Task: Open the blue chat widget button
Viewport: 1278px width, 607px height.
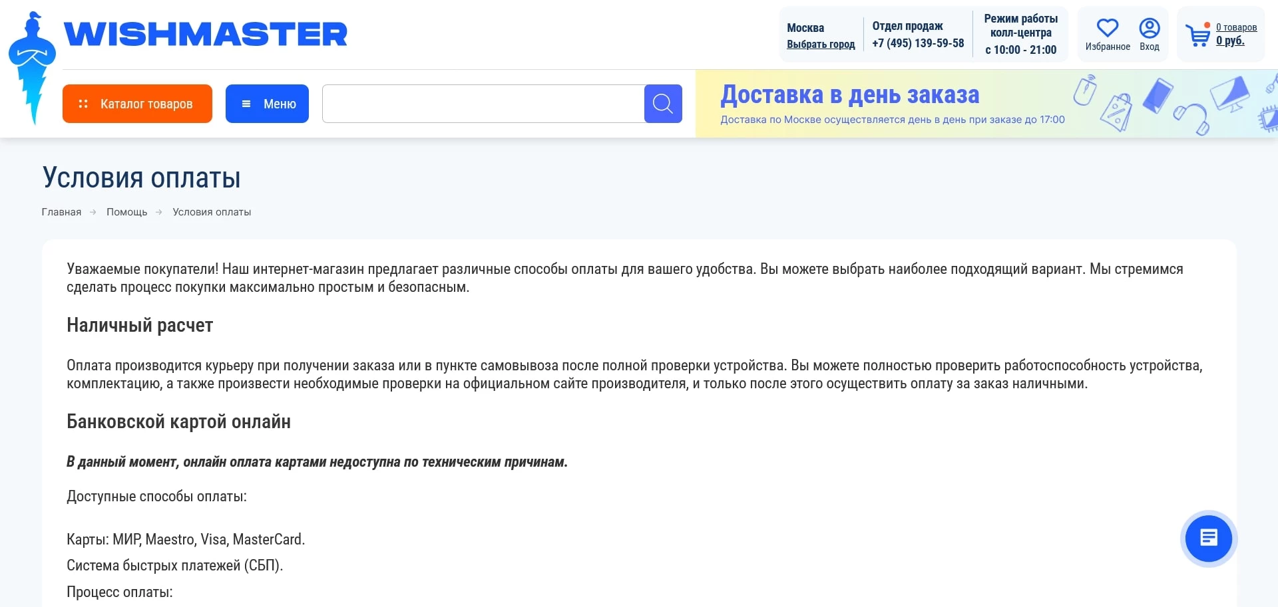Action: click(x=1208, y=538)
